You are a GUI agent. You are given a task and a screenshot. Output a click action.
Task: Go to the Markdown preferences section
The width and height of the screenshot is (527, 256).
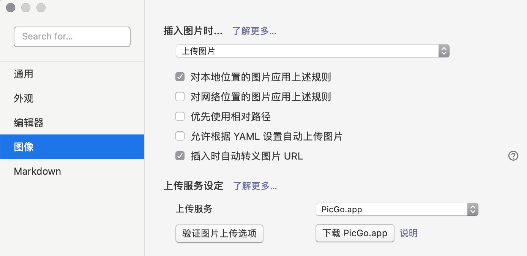[x=37, y=171]
